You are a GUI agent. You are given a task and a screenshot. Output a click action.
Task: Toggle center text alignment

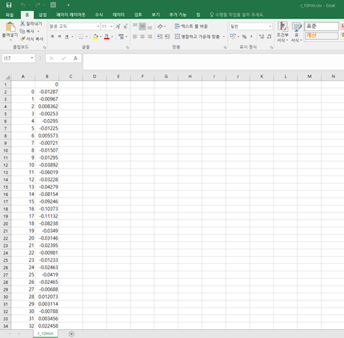point(142,36)
